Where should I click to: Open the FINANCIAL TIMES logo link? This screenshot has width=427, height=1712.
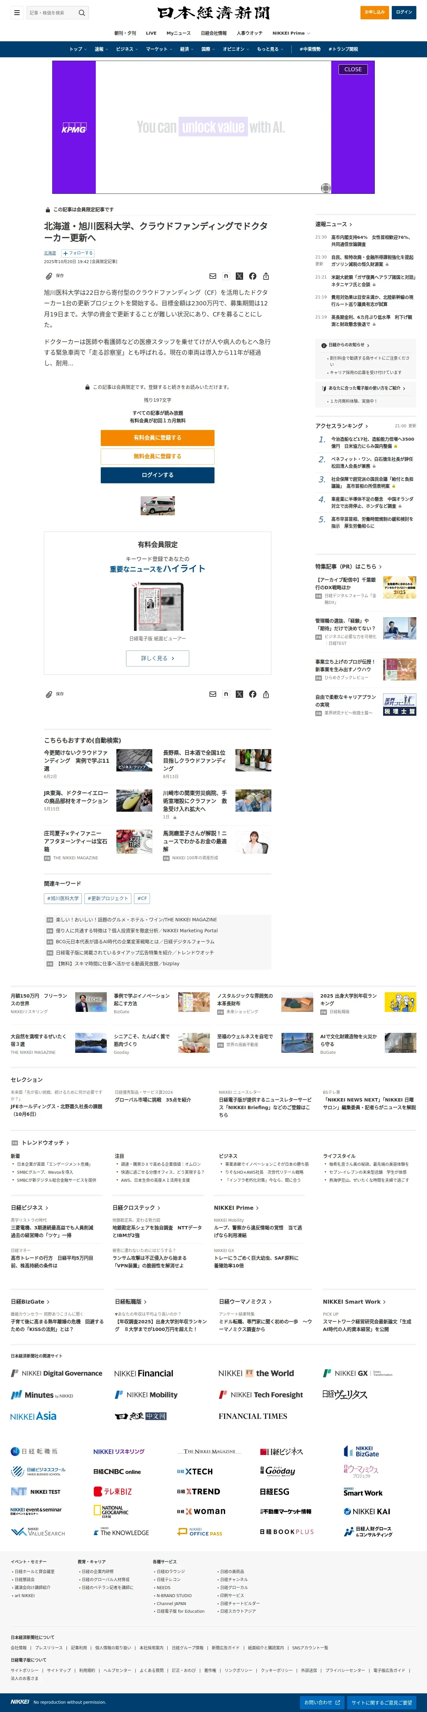coord(253,1416)
